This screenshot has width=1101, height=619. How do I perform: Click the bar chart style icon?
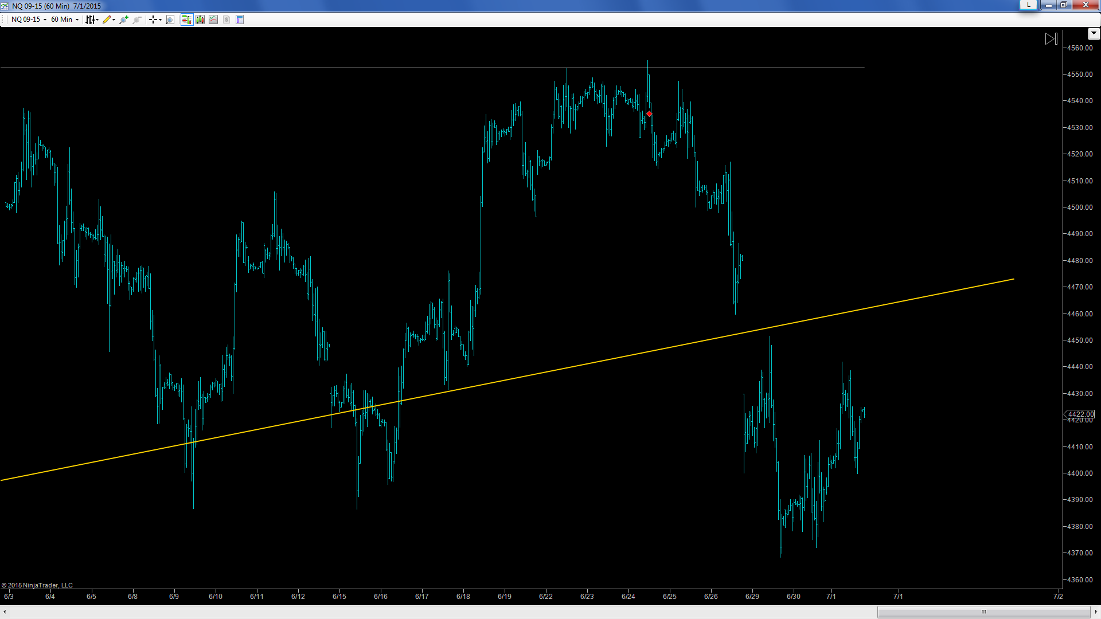(90, 19)
